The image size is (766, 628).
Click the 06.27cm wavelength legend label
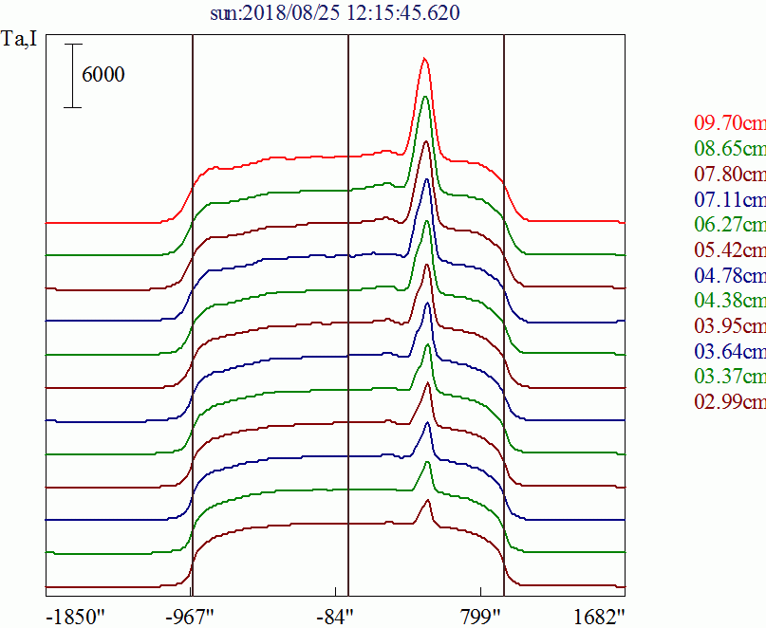point(730,224)
